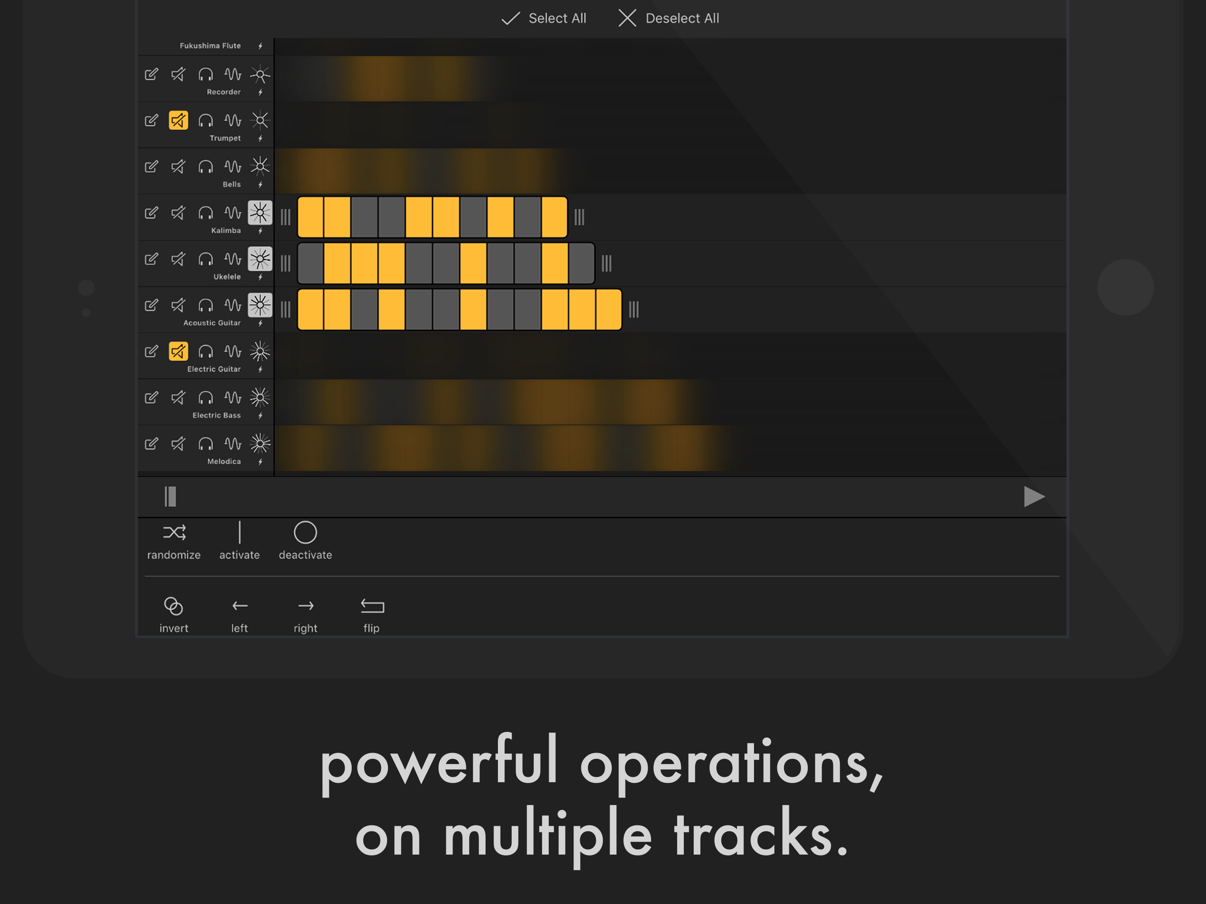Click the randomize shuffle icon
This screenshot has width=1206, height=904.
tap(174, 532)
